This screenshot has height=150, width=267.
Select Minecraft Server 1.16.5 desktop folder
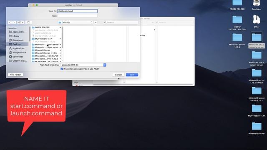[237, 41]
